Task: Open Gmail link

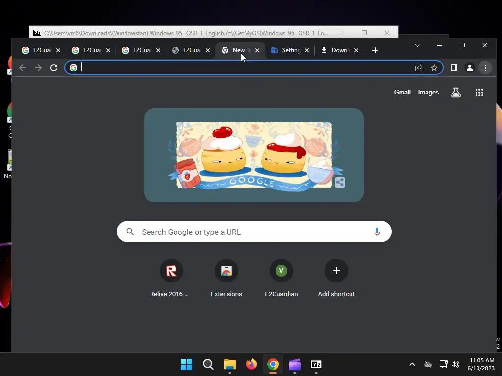Action: [x=402, y=93]
